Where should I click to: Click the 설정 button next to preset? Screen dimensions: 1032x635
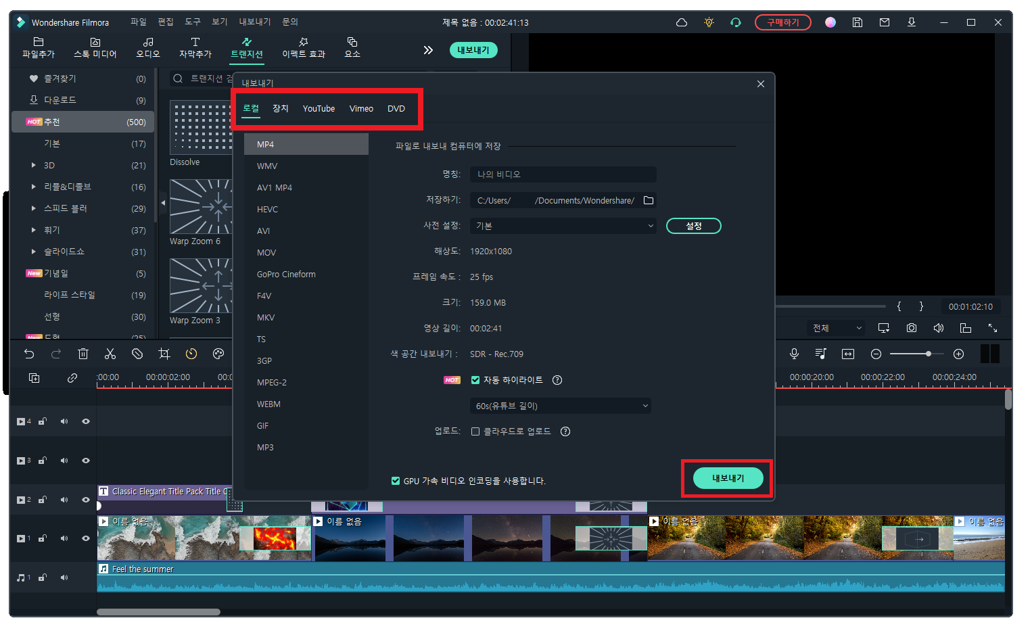click(x=694, y=226)
